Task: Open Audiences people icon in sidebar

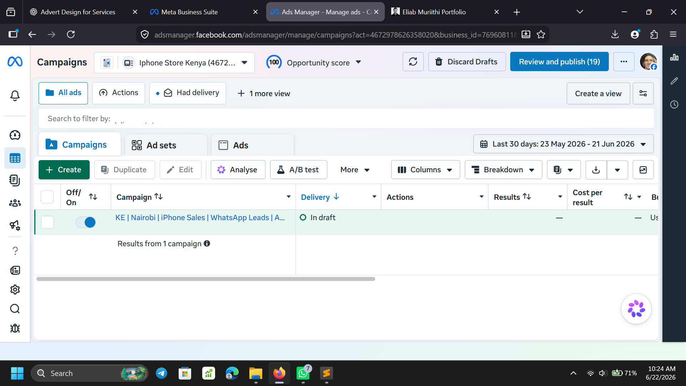Action: coord(15,203)
